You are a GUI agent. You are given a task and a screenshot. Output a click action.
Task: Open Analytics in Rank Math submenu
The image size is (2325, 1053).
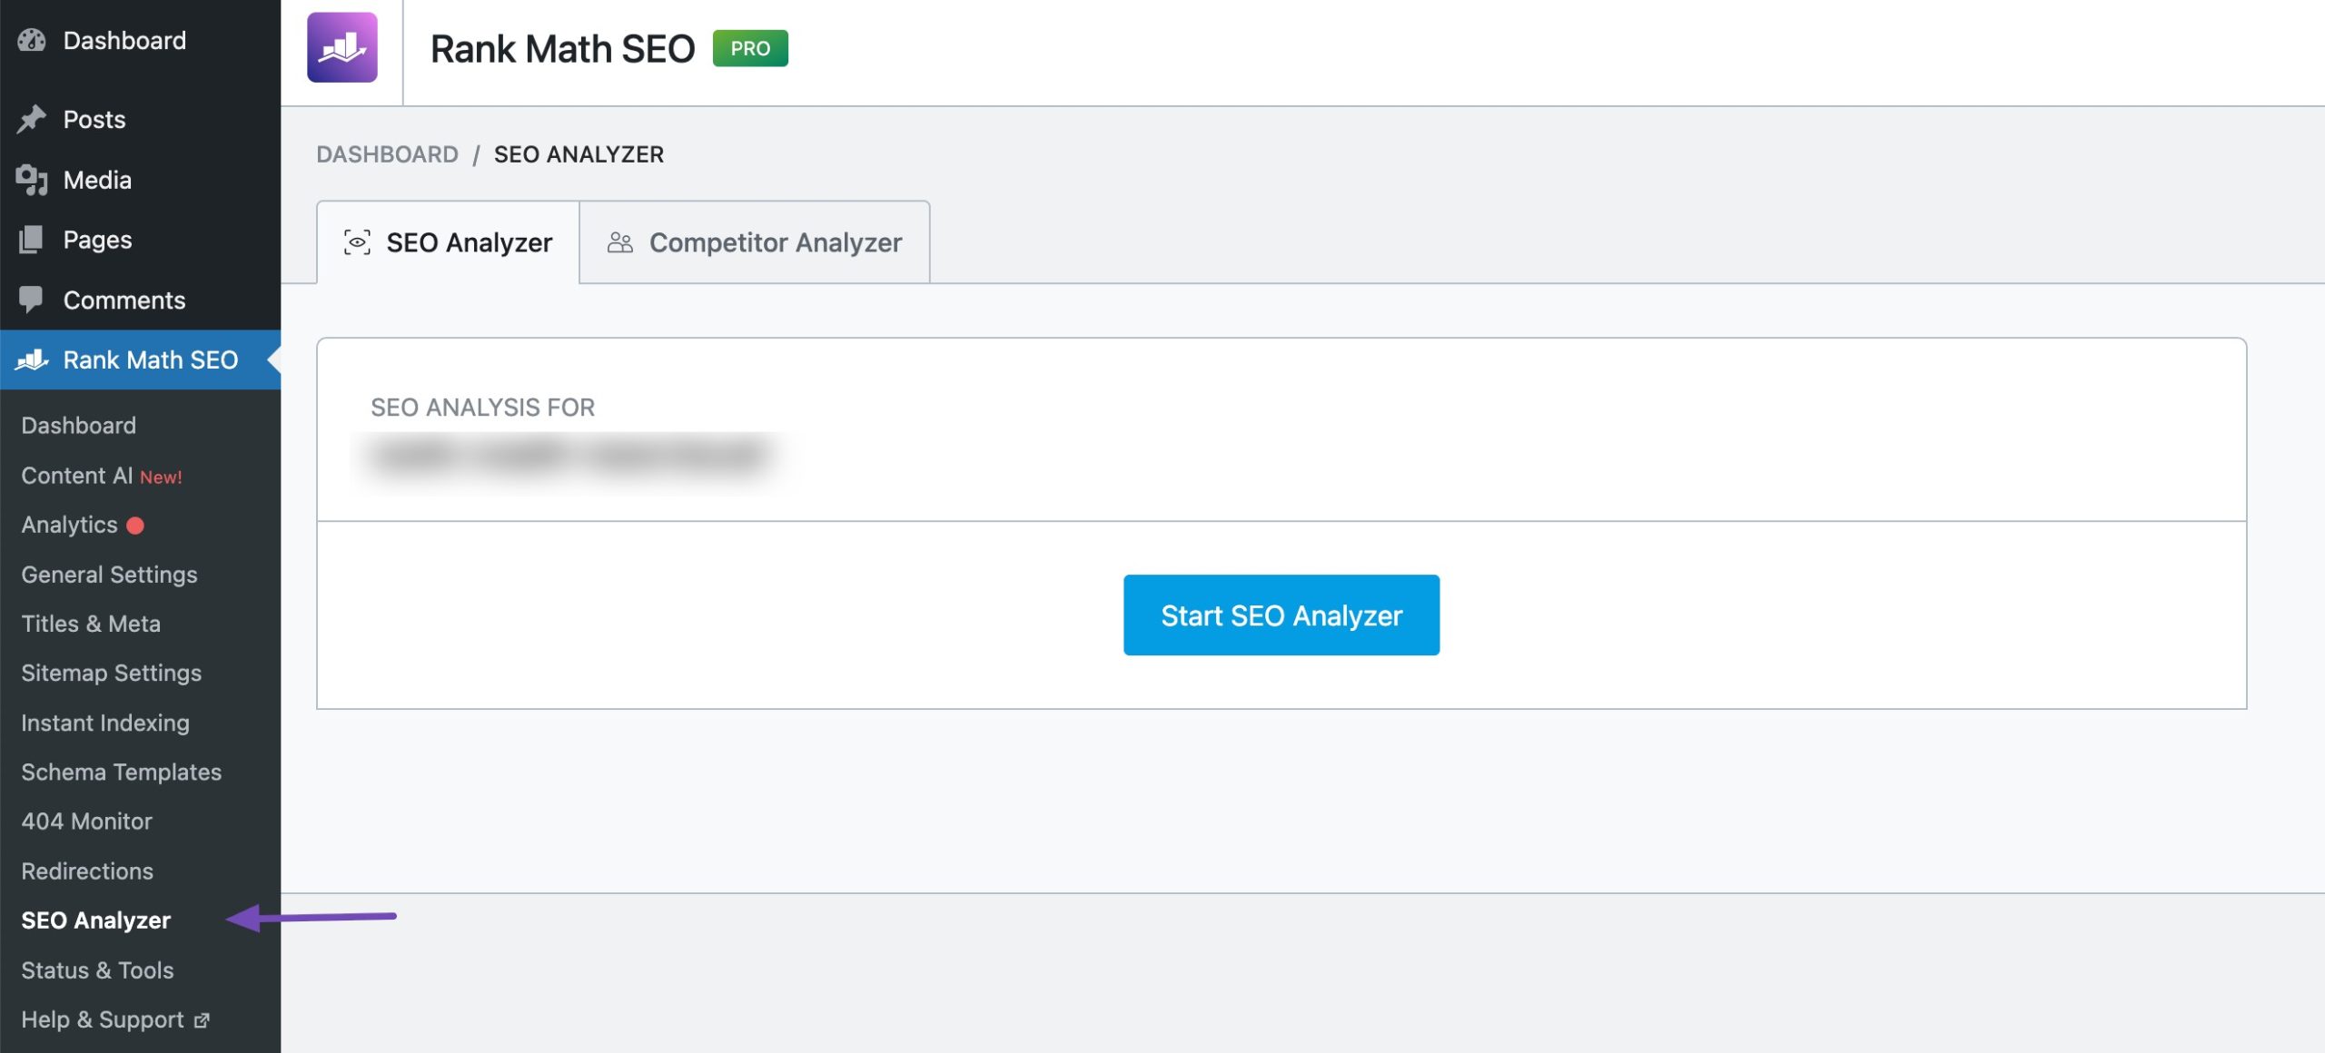69,525
